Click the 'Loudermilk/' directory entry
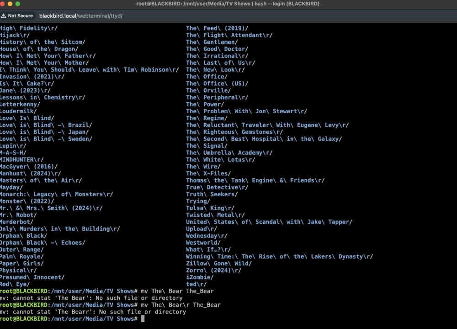Screen dimensions: 457x329 click(x=18, y=111)
